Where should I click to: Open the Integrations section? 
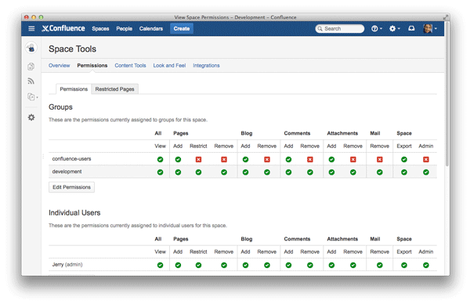coord(206,65)
